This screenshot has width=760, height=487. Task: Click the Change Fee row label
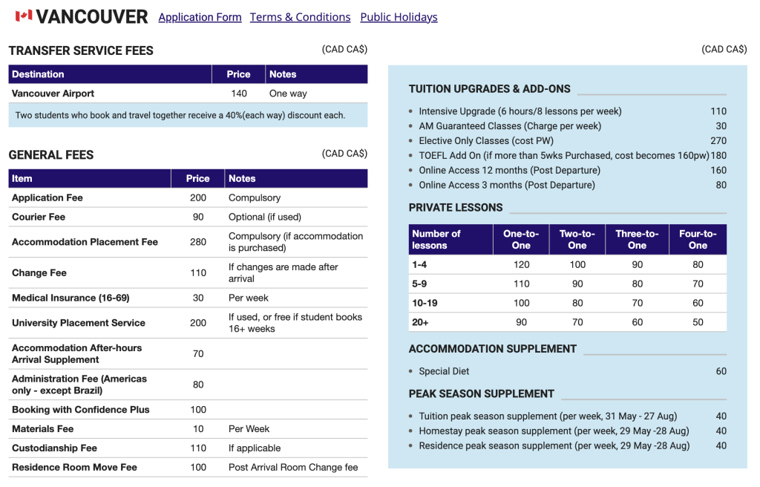pyautogui.click(x=39, y=272)
